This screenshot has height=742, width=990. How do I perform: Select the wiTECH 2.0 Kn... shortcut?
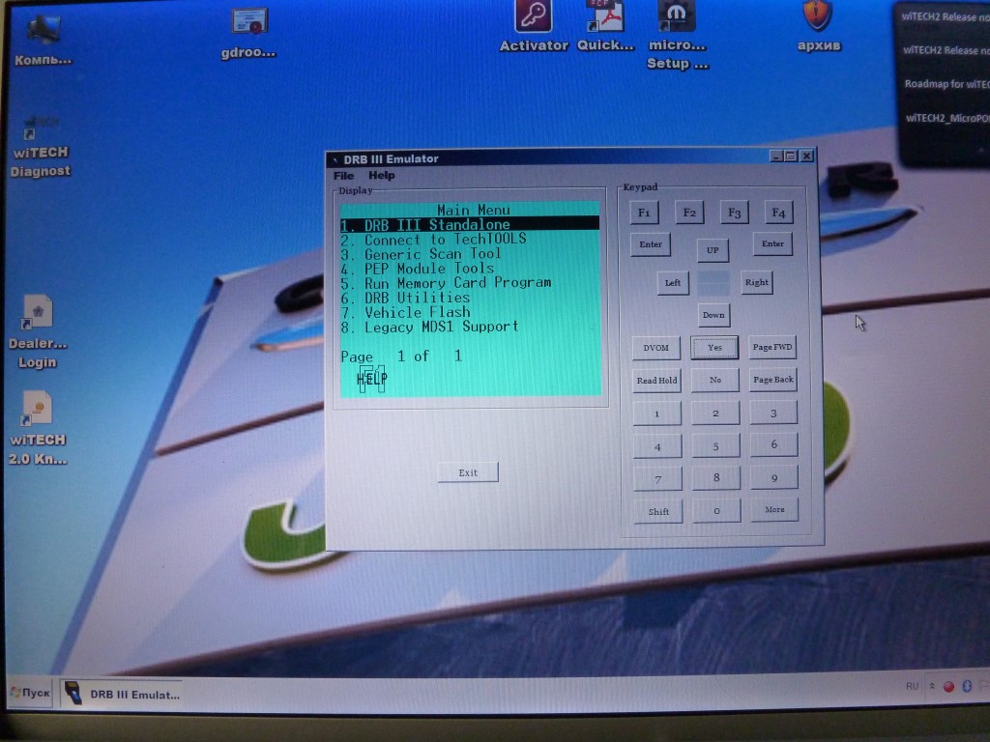coord(38,428)
